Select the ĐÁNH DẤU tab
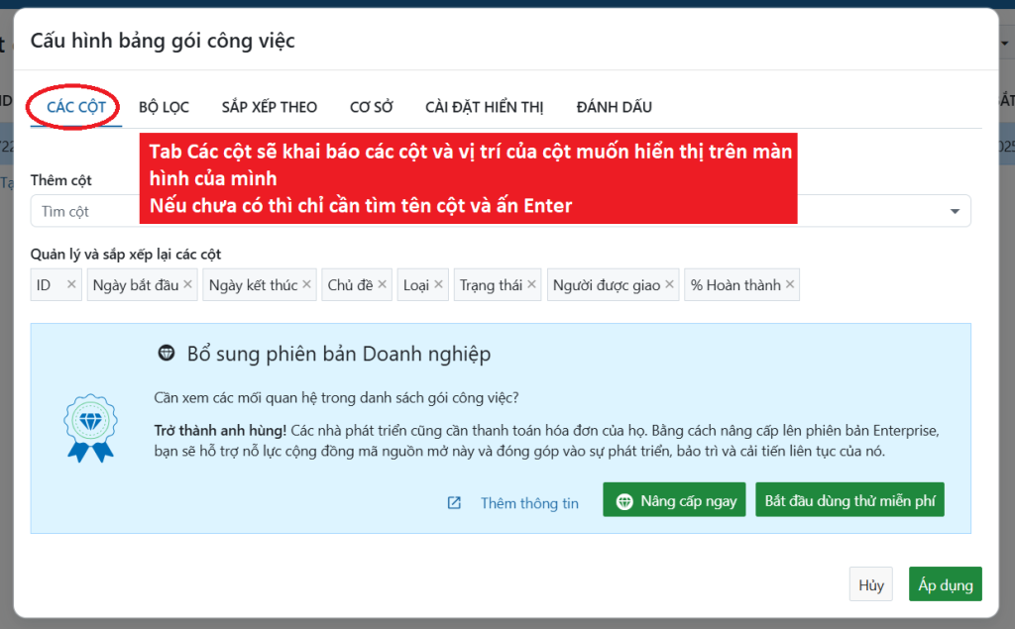This screenshot has width=1015, height=629. point(615,107)
